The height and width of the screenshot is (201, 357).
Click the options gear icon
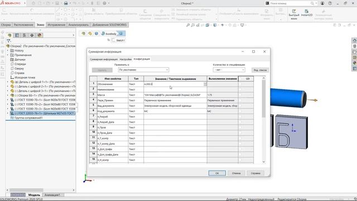pyautogui.click(x=104, y=3)
